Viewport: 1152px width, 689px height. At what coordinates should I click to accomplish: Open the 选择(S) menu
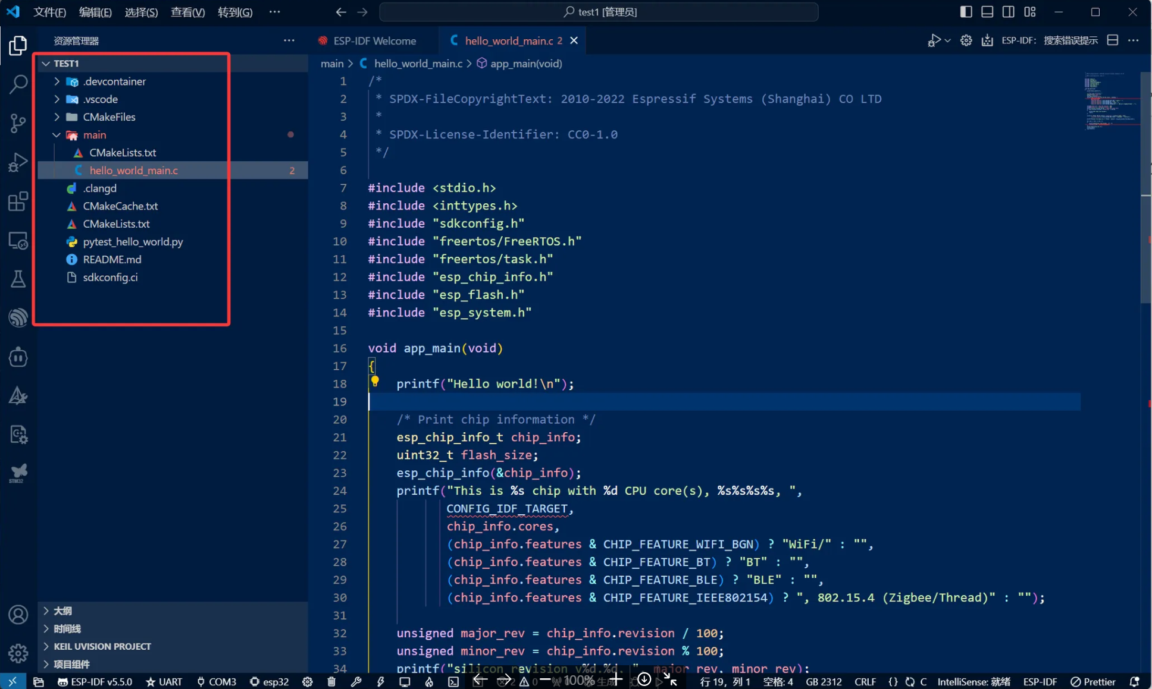point(141,12)
